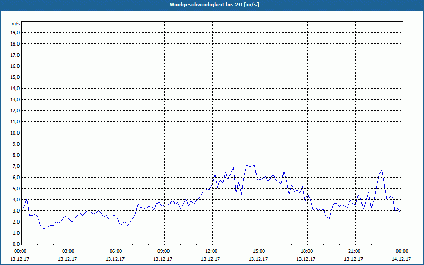The width and height of the screenshot is (424, 265).
Task: Click the "11,0" y-axis label
Action: point(15,122)
